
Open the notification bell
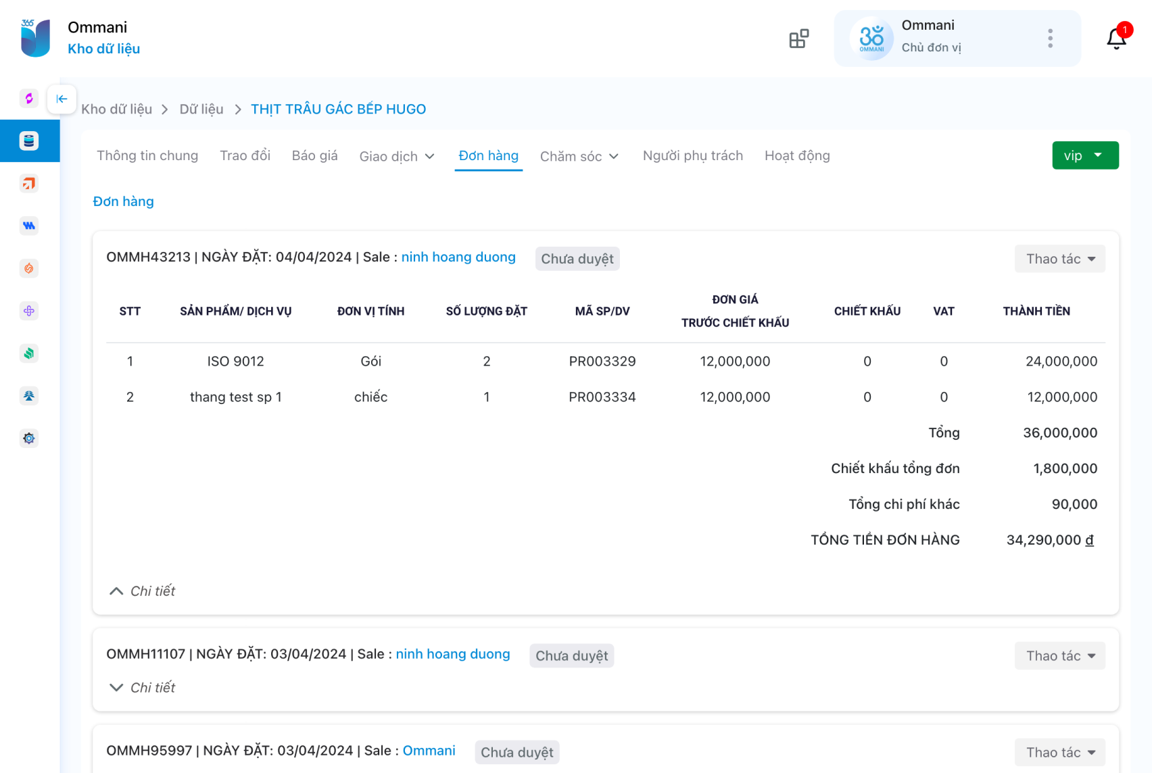[1116, 39]
